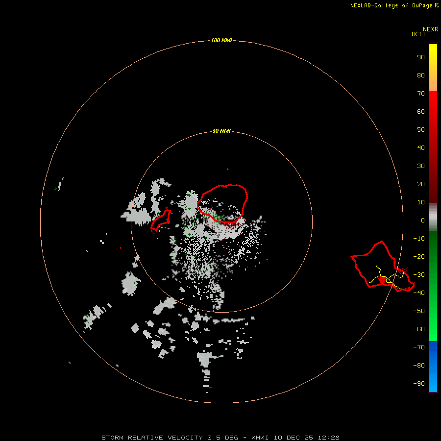Click the 40 value on velocity scale
This screenshot has width=441, height=441.
pos(421,147)
